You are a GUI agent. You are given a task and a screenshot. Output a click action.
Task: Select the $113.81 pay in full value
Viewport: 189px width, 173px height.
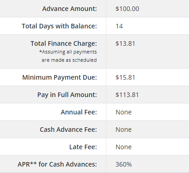click(127, 95)
